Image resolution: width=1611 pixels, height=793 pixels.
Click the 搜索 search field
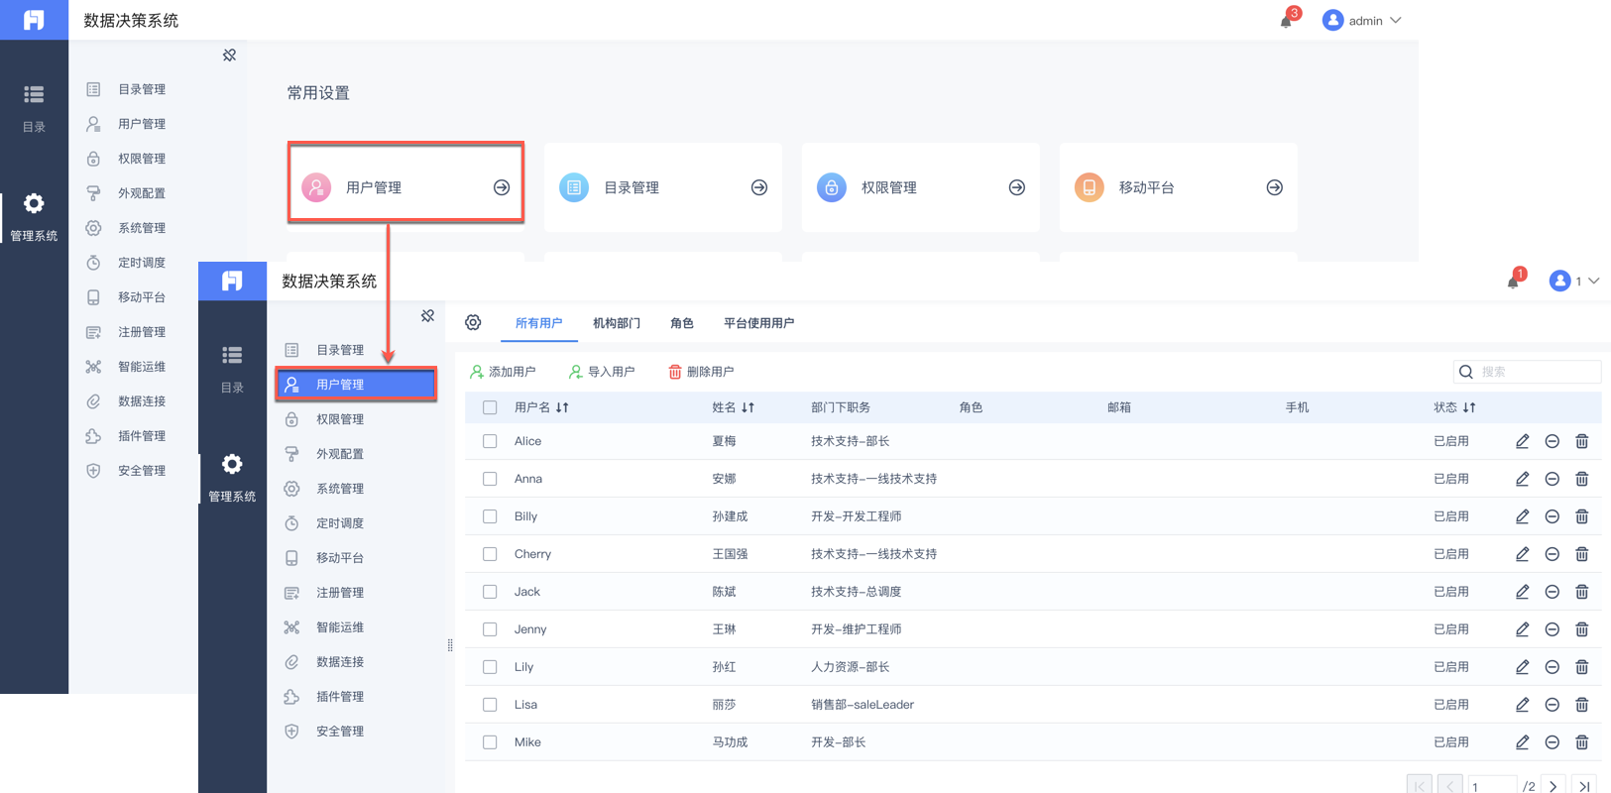(x=1527, y=372)
